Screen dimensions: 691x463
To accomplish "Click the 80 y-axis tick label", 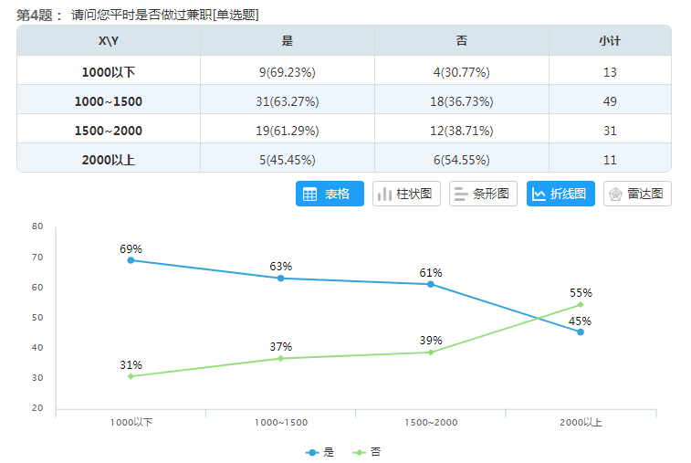I will point(37,226).
